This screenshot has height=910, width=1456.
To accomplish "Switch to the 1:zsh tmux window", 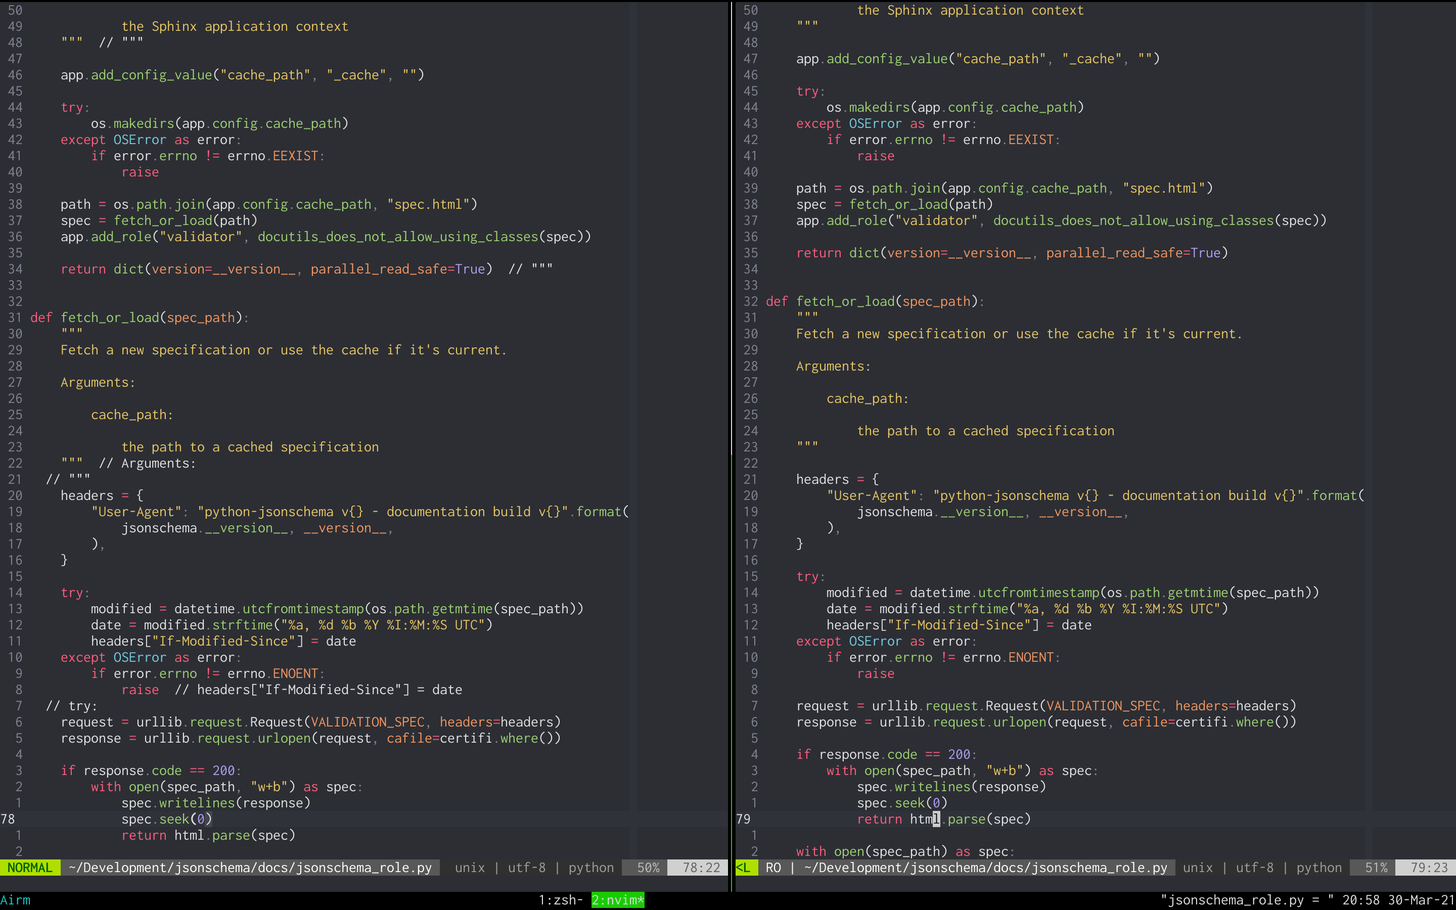I will [560, 900].
